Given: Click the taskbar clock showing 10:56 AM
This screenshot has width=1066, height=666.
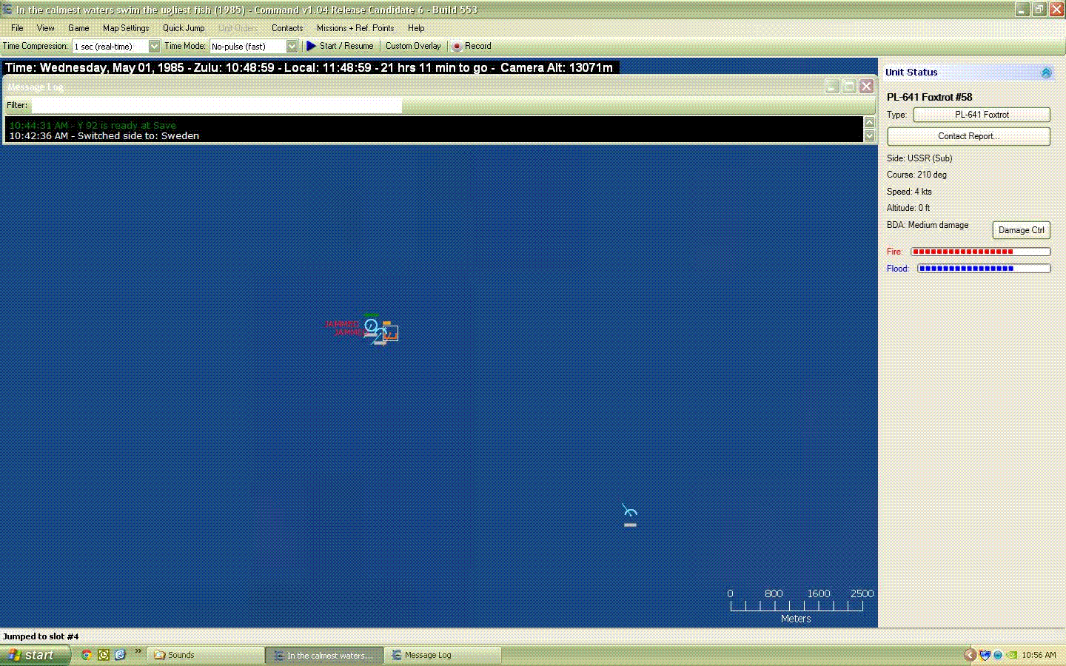Looking at the screenshot, I should [1039, 655].
